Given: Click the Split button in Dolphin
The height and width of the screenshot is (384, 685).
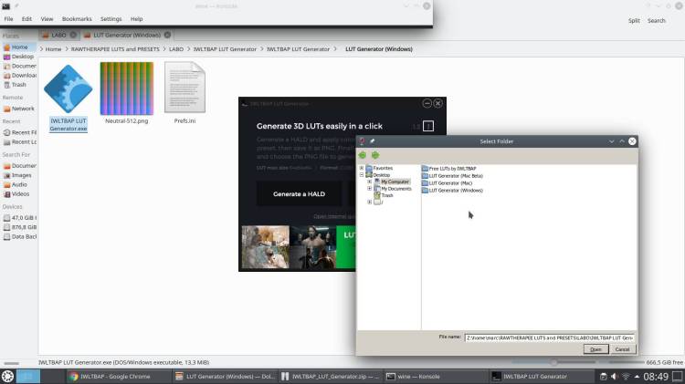Looking at the screenshot, I should [x=634, y=20].
